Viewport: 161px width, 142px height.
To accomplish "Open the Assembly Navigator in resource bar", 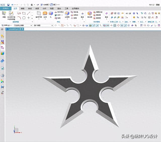I will tap(2, 36).
